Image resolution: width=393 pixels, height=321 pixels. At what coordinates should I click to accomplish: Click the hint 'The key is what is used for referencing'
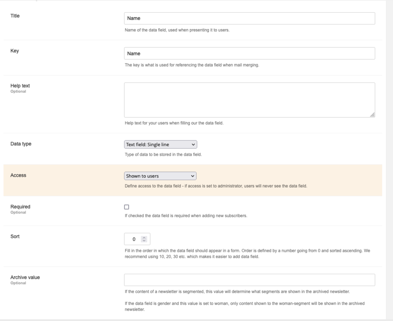pos(192,65)
